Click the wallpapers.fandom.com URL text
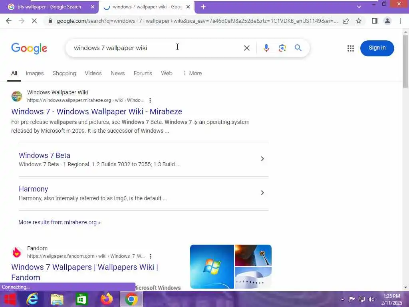This screenshot has width=409, height=307. [86, 256]
